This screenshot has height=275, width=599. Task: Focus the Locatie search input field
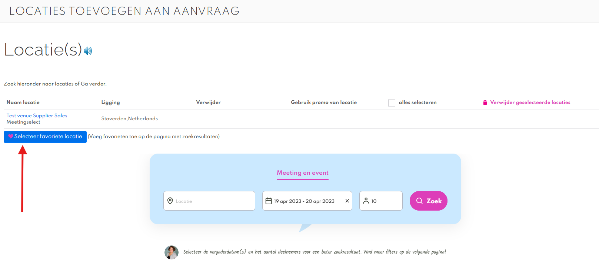point(209,201)
